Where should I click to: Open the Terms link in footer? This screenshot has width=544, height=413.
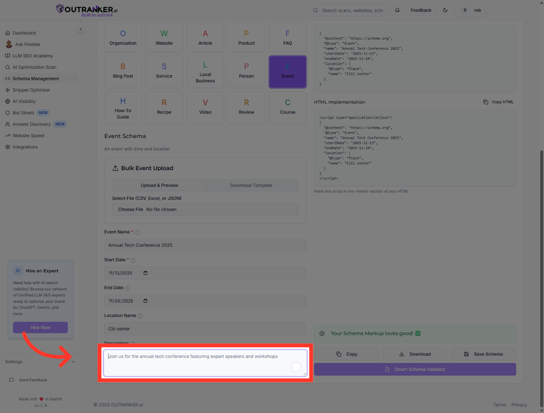tap(500, 405)
